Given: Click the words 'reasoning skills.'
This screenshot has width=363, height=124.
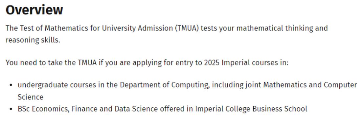Looking at the screenshot, I should coord(33,40).
